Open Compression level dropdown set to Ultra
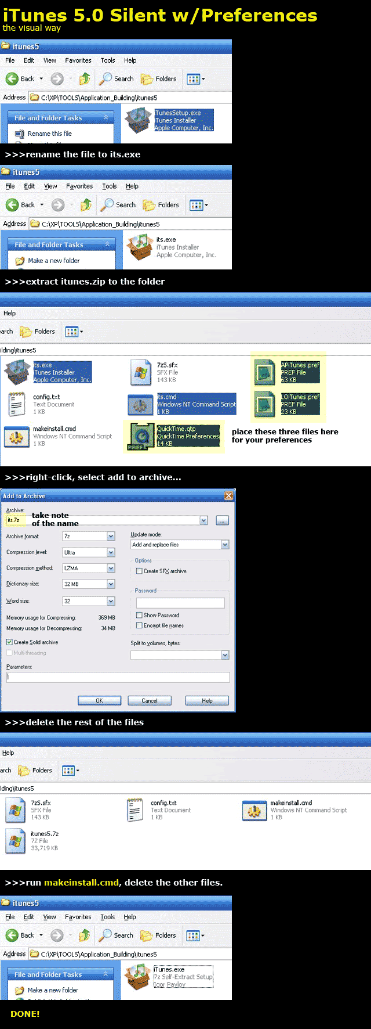Screen dimensions: 371x1029 tap(89, 552)
